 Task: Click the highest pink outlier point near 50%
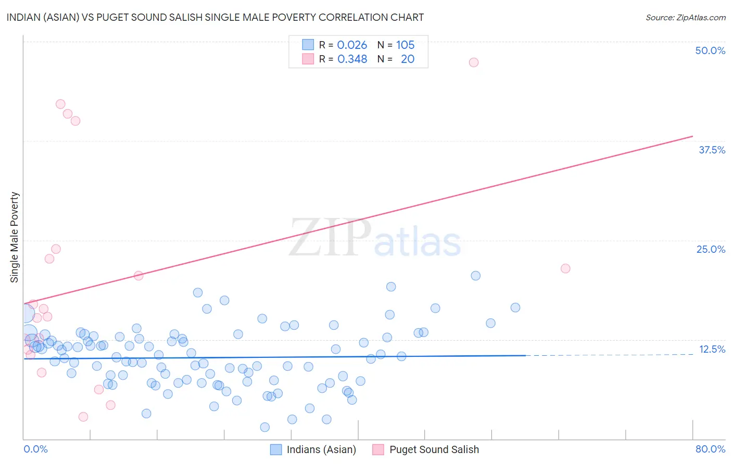point(474,62)
